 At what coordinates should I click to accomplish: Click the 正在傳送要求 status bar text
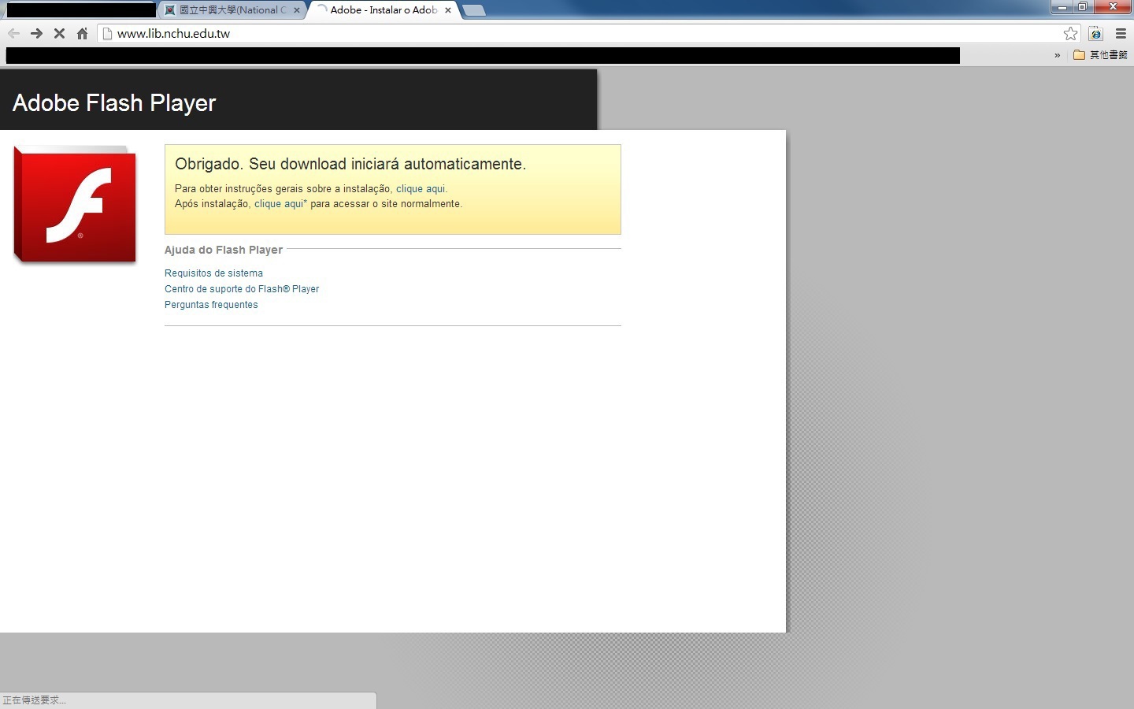click(35, 700)
